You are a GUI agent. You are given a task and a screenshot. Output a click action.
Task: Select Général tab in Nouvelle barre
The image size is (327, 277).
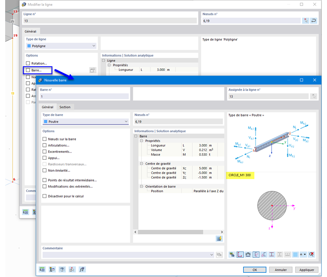(x=48, y=107)
